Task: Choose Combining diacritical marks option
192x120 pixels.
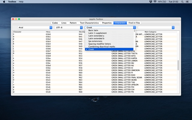Action: tap(109, 46)
